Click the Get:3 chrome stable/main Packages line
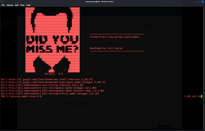The width and height of the screenshot is (205, 131). 53,82
